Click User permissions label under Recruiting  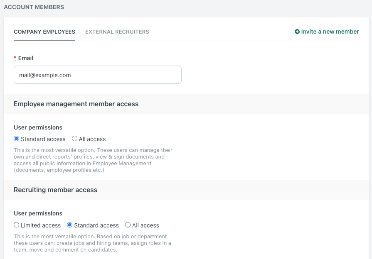(38, 213)
